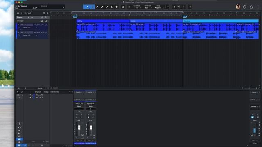Mute channel 2 in the mixer
This screenshot has width=262, height=147.
(88, 114)
